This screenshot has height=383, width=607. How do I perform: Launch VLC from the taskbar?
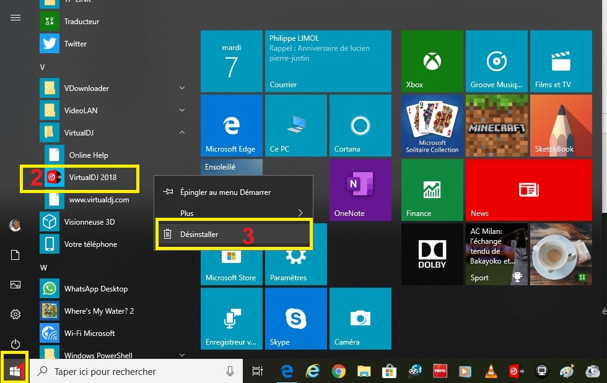click(x=491, y=371)
